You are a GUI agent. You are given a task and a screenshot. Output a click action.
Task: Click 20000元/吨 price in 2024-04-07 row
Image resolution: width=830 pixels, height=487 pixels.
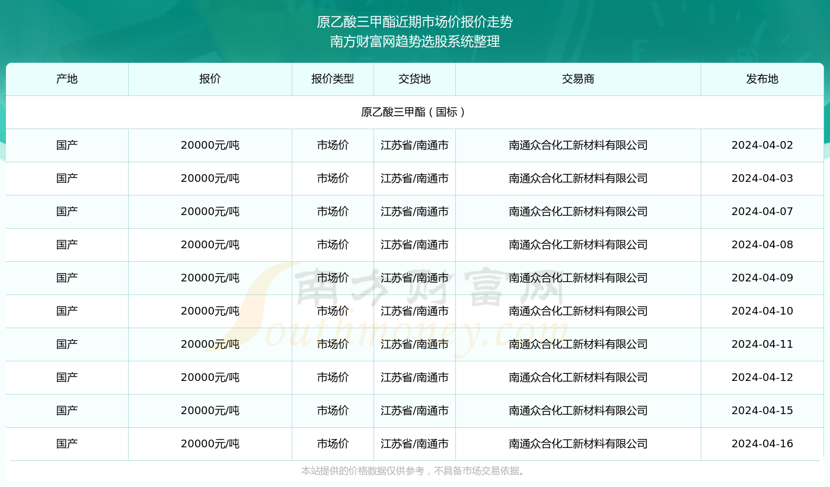tap(210, 212)
